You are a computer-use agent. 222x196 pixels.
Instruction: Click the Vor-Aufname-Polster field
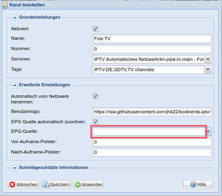(152, 142)
